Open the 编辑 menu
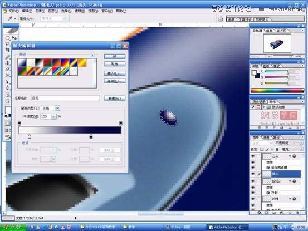The height and width of the screenshot is (231, 308). point(27,11)
